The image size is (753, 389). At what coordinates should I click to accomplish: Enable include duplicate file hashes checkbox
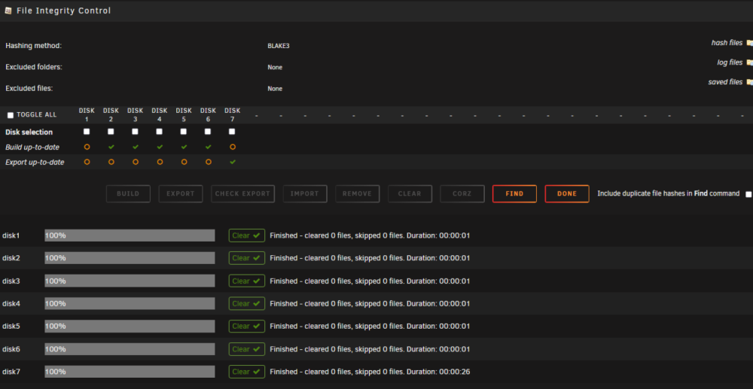tap(748, 194)
